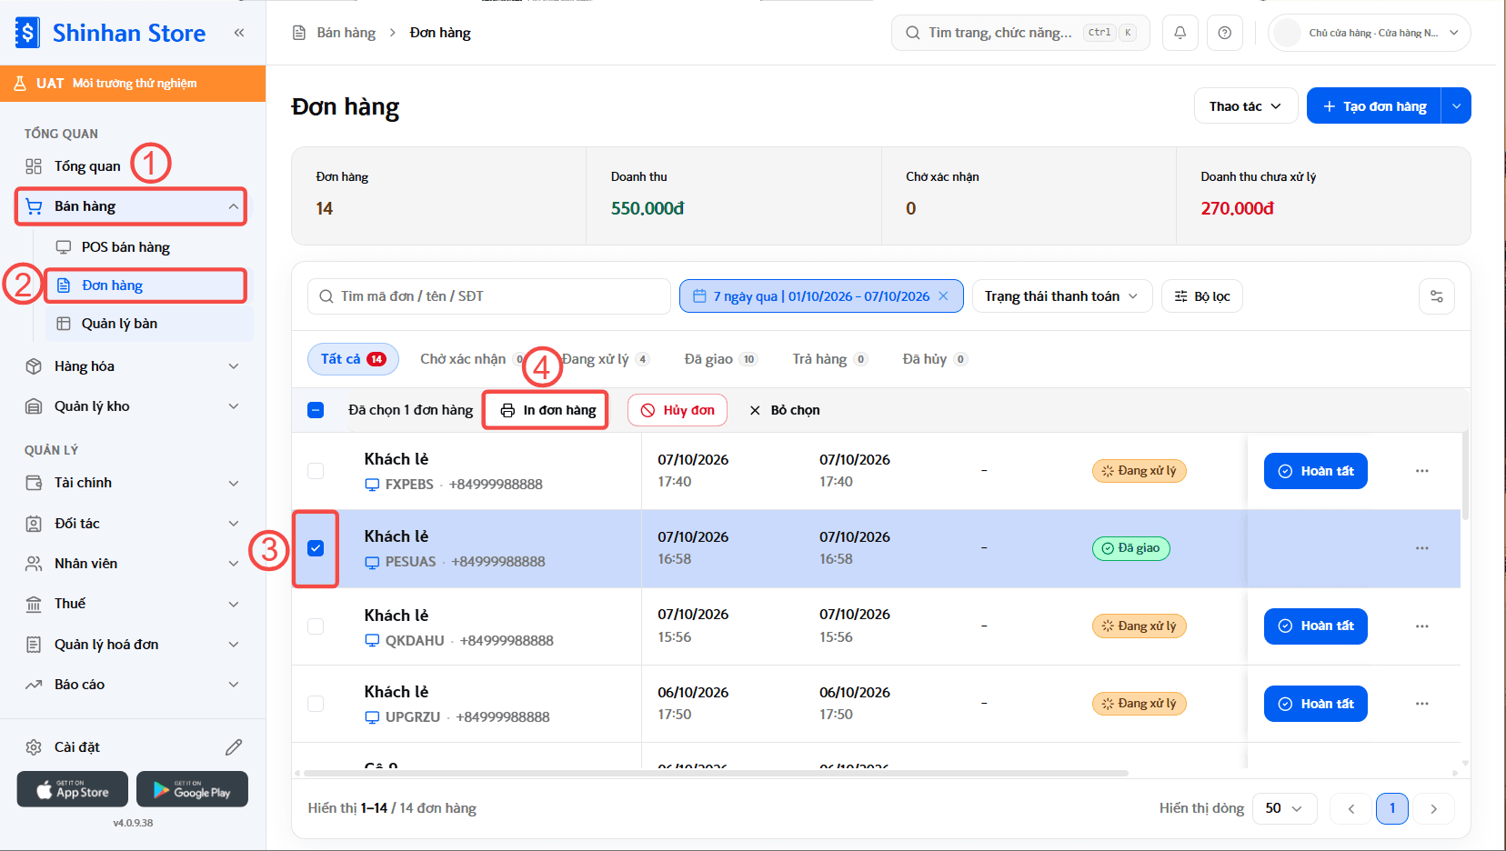Viewport: 1506px width, 851px height.
Task: Click the In đơn hàng button
Action: tap(548, 410)
